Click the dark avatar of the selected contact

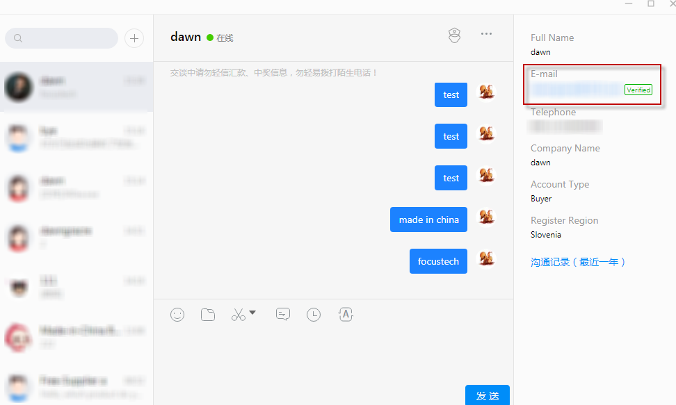pyautogui.click(x=19, y=87)
